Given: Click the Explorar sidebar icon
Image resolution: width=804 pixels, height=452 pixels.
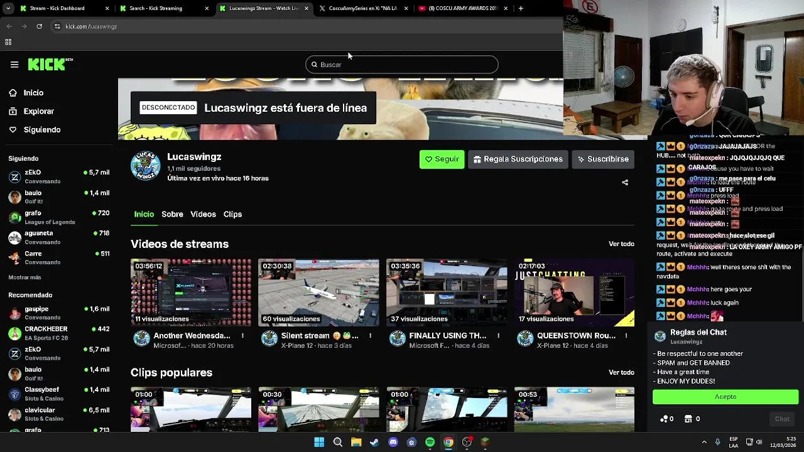Looking at the screenshot, I should point(13,111).
